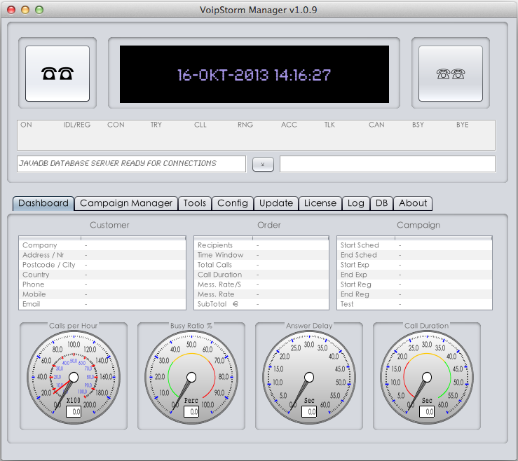The image size is (518, 461).
Task: Open the Config tab
Action: pos(233,203)
